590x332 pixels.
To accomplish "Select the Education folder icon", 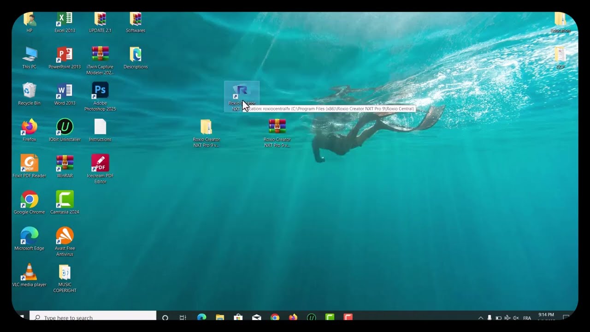I will pos(560,22).
